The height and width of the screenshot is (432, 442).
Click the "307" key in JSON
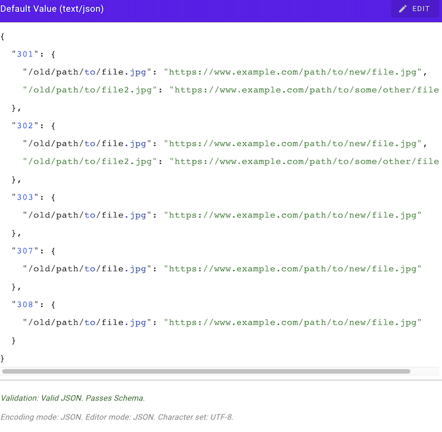tap(25, 251)
